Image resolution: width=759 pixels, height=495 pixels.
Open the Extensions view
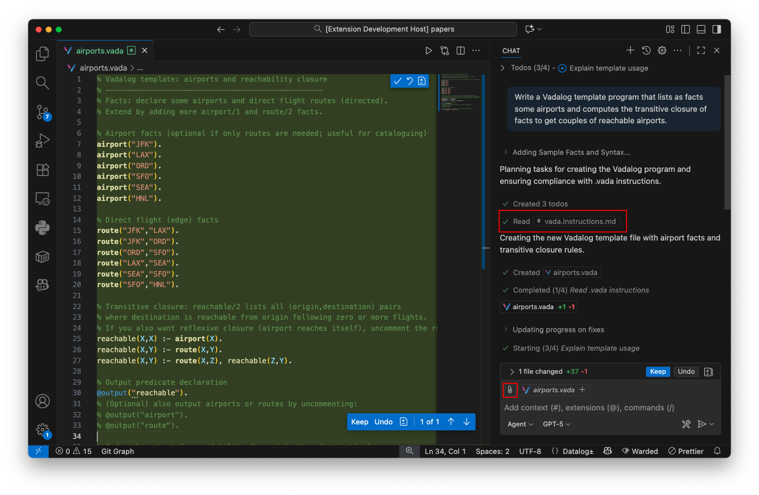[43, 170]
